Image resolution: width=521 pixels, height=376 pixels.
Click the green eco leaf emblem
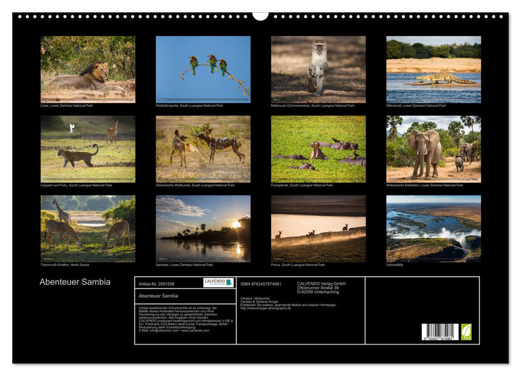pyautogui.click(x=466, y=330)
